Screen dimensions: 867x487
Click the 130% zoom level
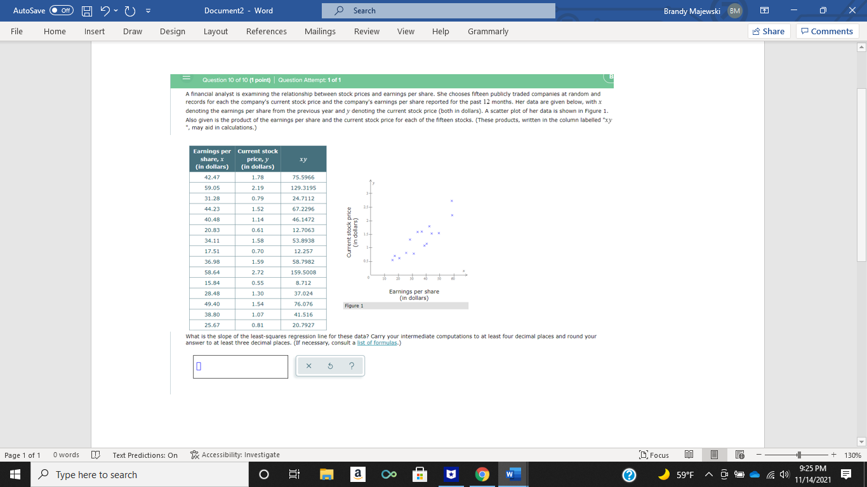point(853,455)
